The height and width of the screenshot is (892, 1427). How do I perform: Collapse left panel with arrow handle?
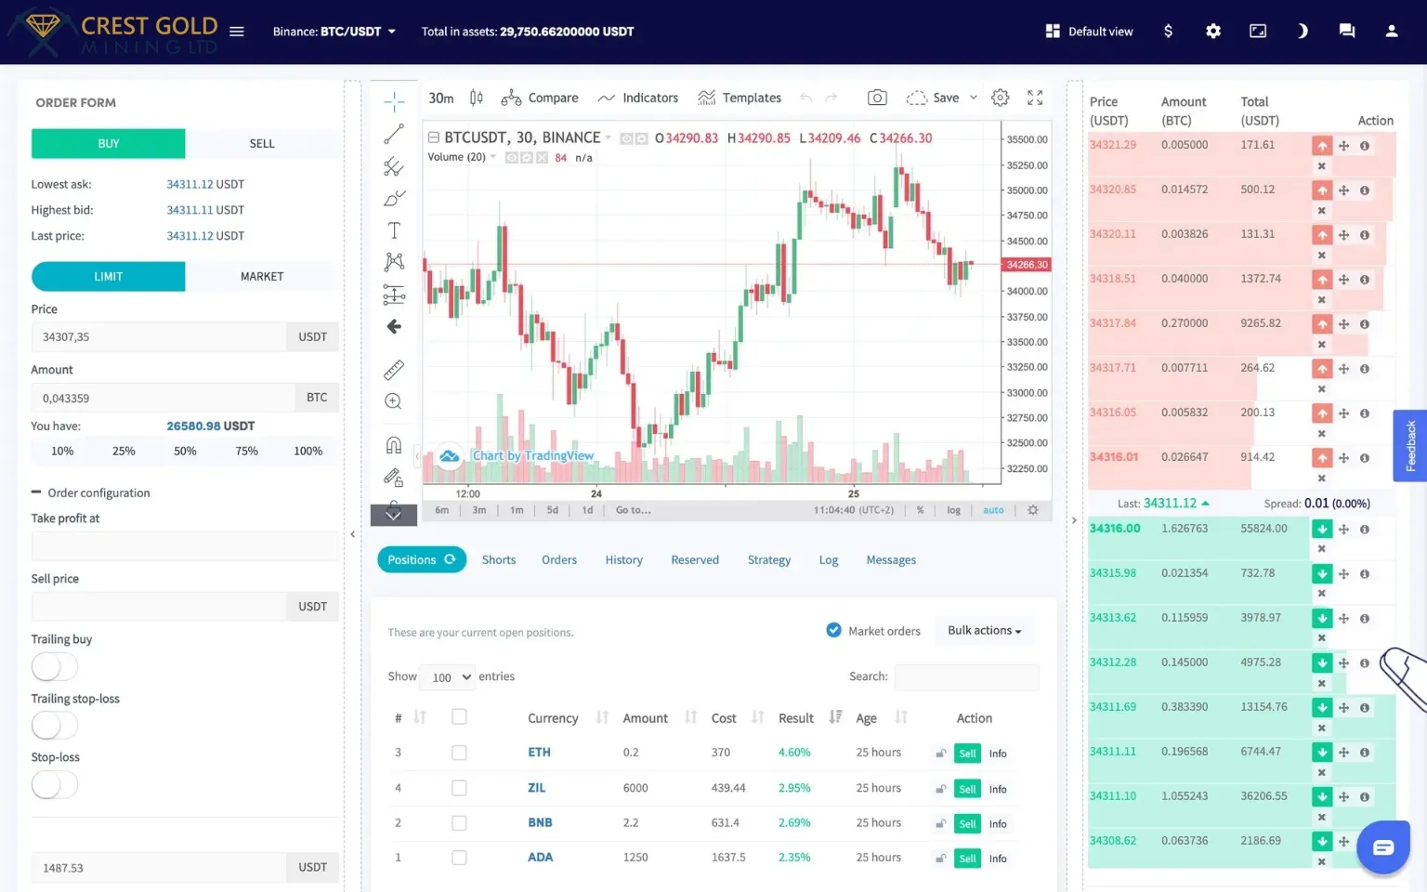(x=352, y=534)
